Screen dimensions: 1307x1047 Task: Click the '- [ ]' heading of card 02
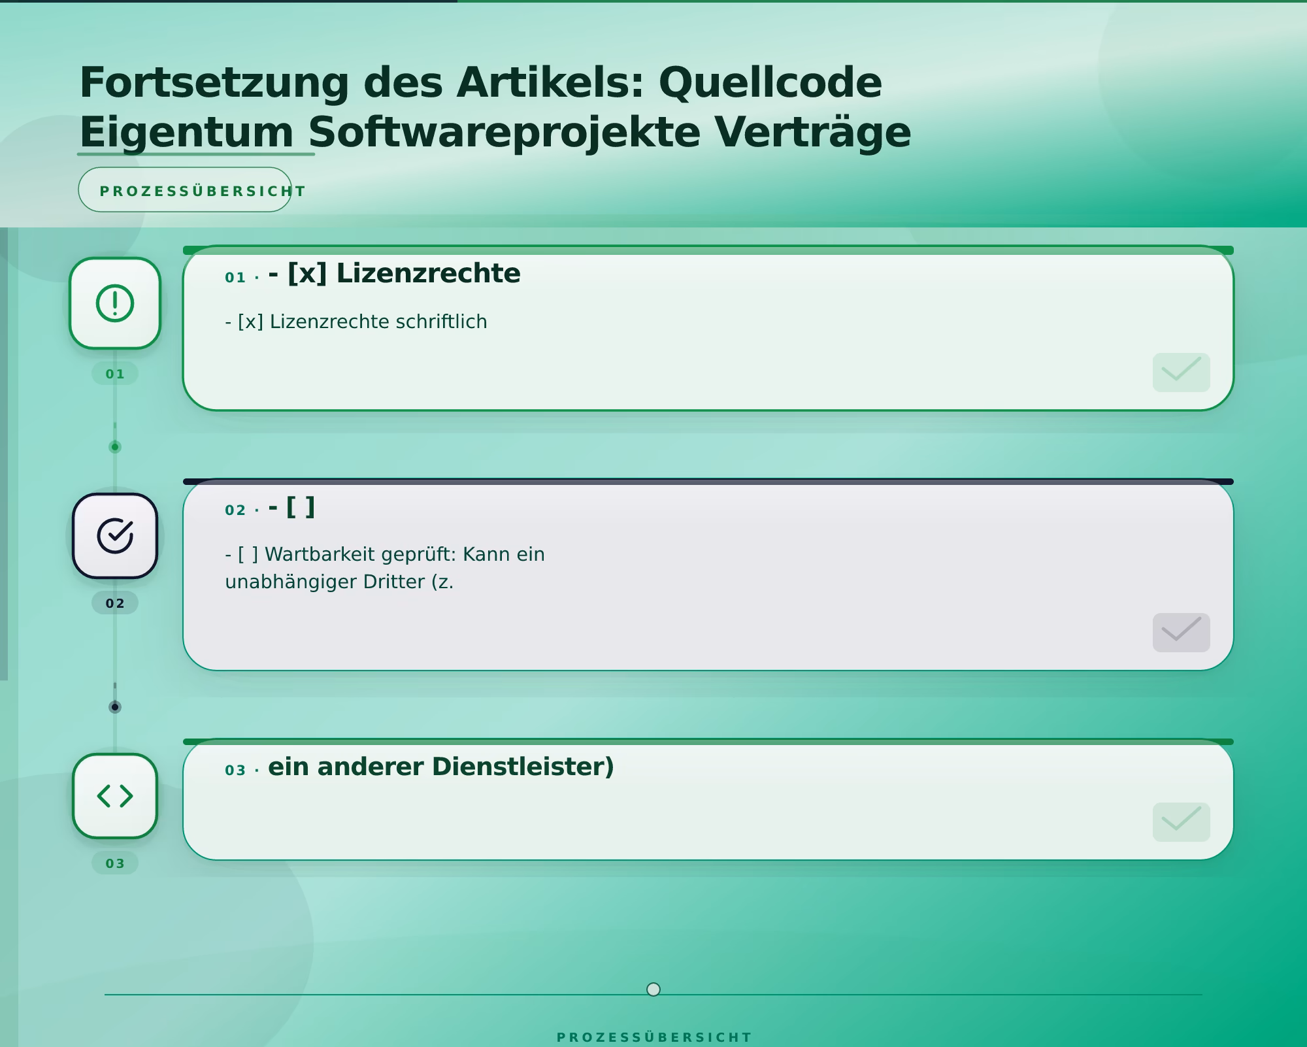tap(292, 507)
